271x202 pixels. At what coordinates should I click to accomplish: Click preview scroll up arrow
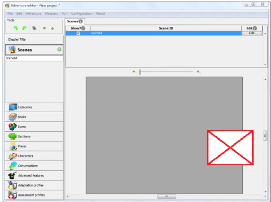click(265, 79)
